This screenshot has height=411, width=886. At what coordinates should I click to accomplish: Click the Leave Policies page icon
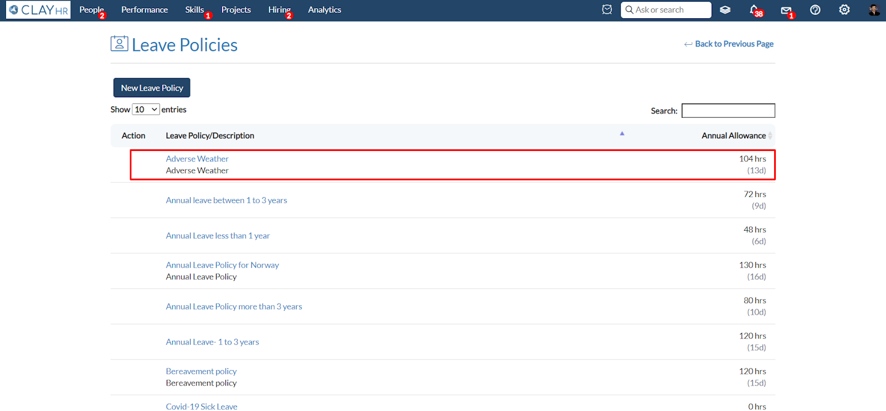(119, 44)
